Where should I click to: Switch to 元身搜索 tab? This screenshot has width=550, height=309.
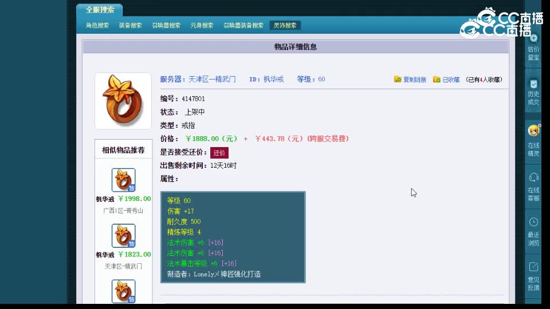[x=202, y=25]
